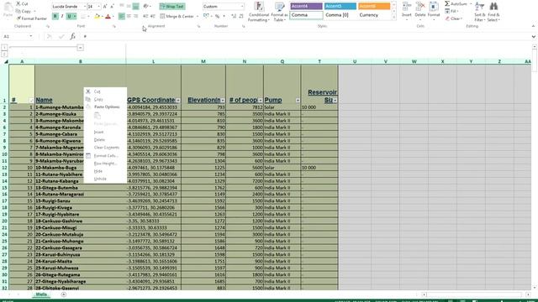
Task: Click the Copy button in the ribbon
Action: coord(24,11)
